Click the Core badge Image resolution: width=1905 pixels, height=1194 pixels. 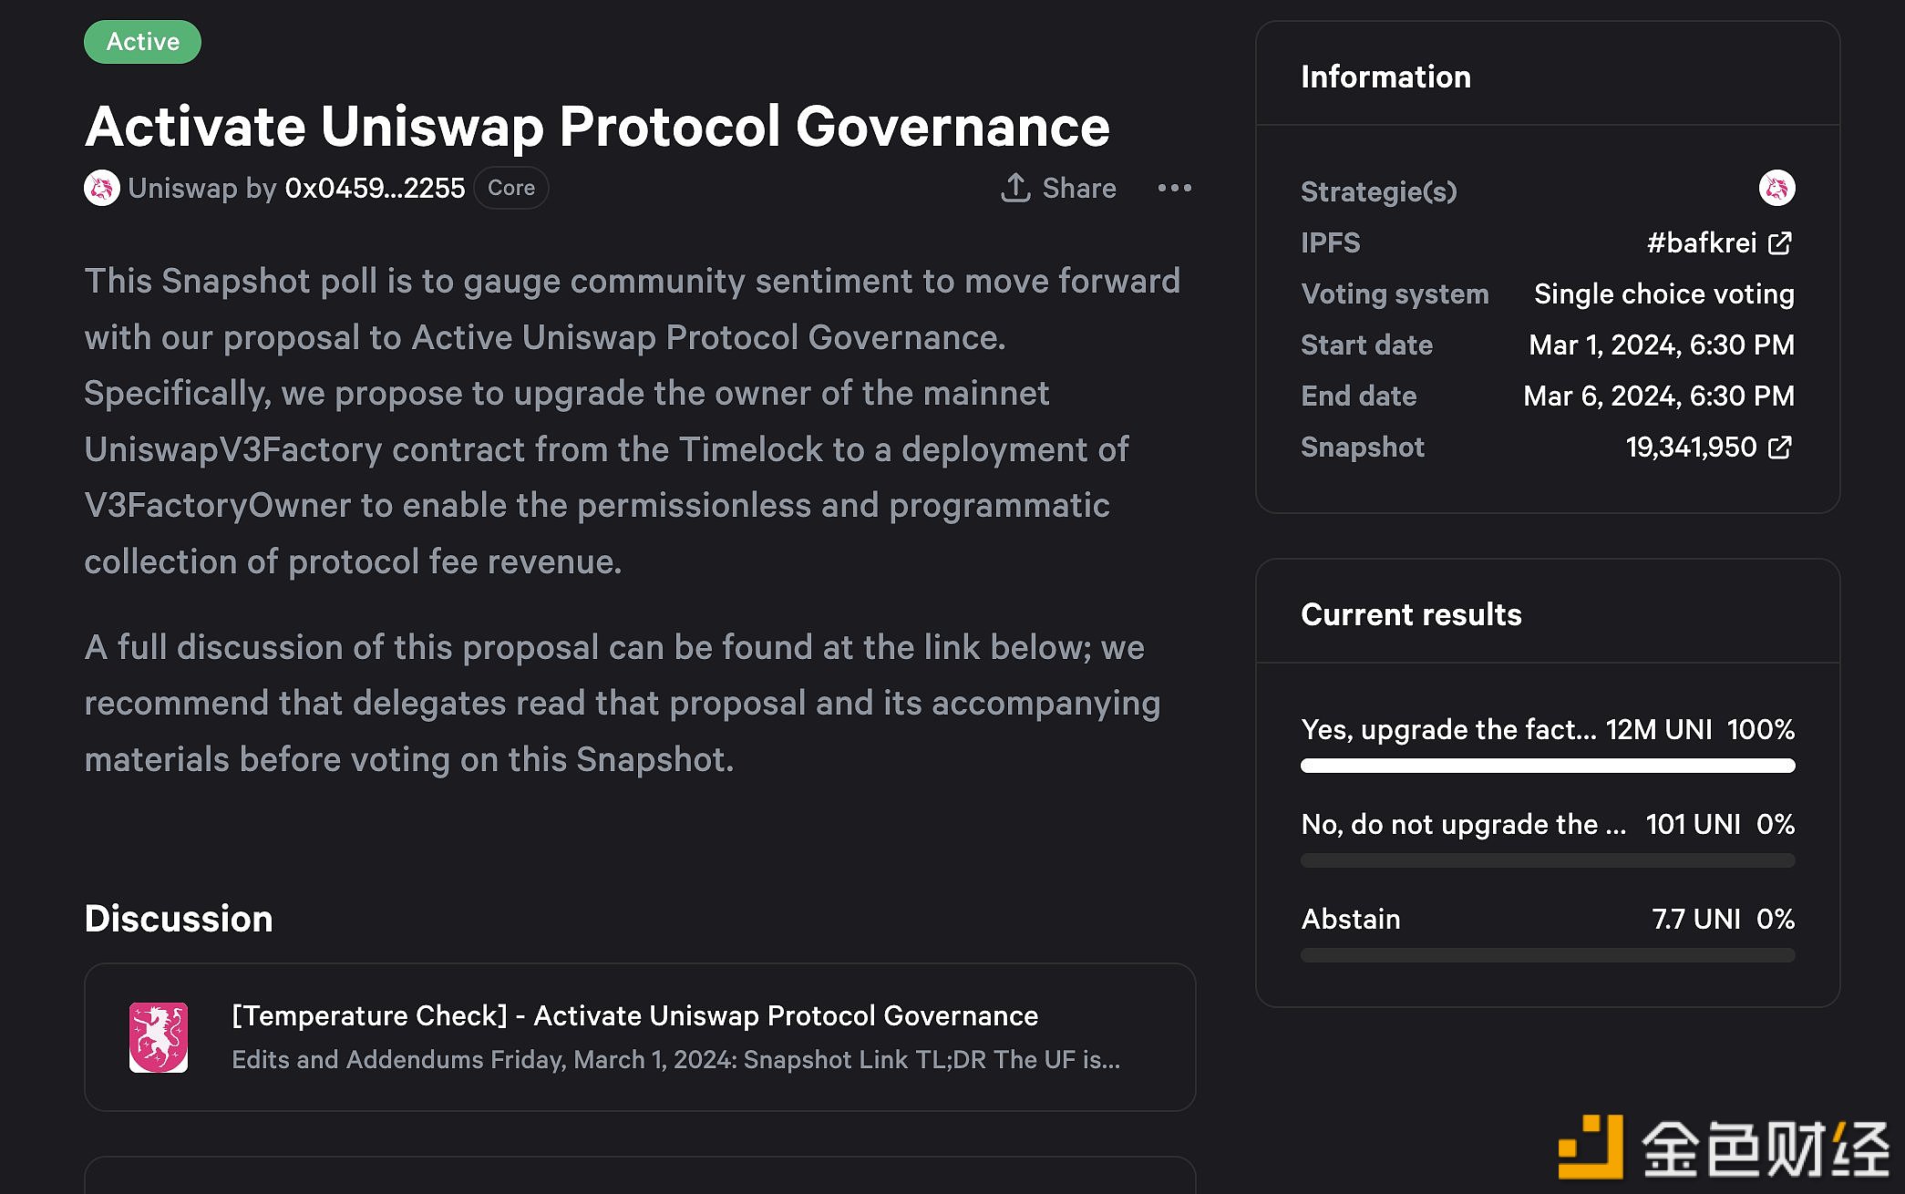(511, 188)
